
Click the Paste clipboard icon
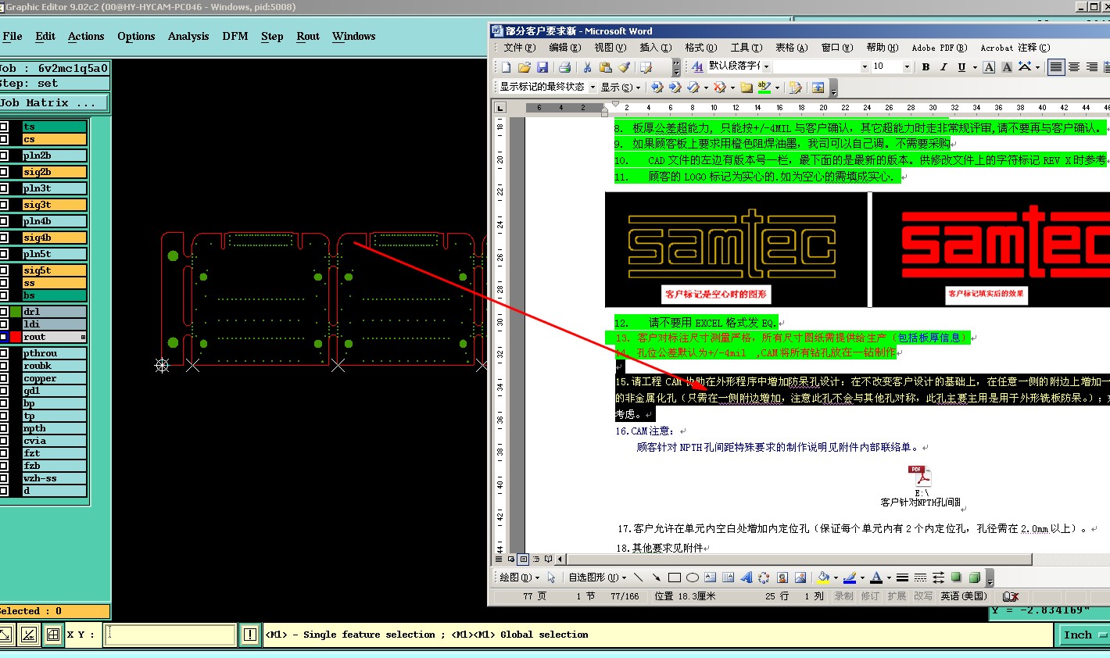pos(605,67)
